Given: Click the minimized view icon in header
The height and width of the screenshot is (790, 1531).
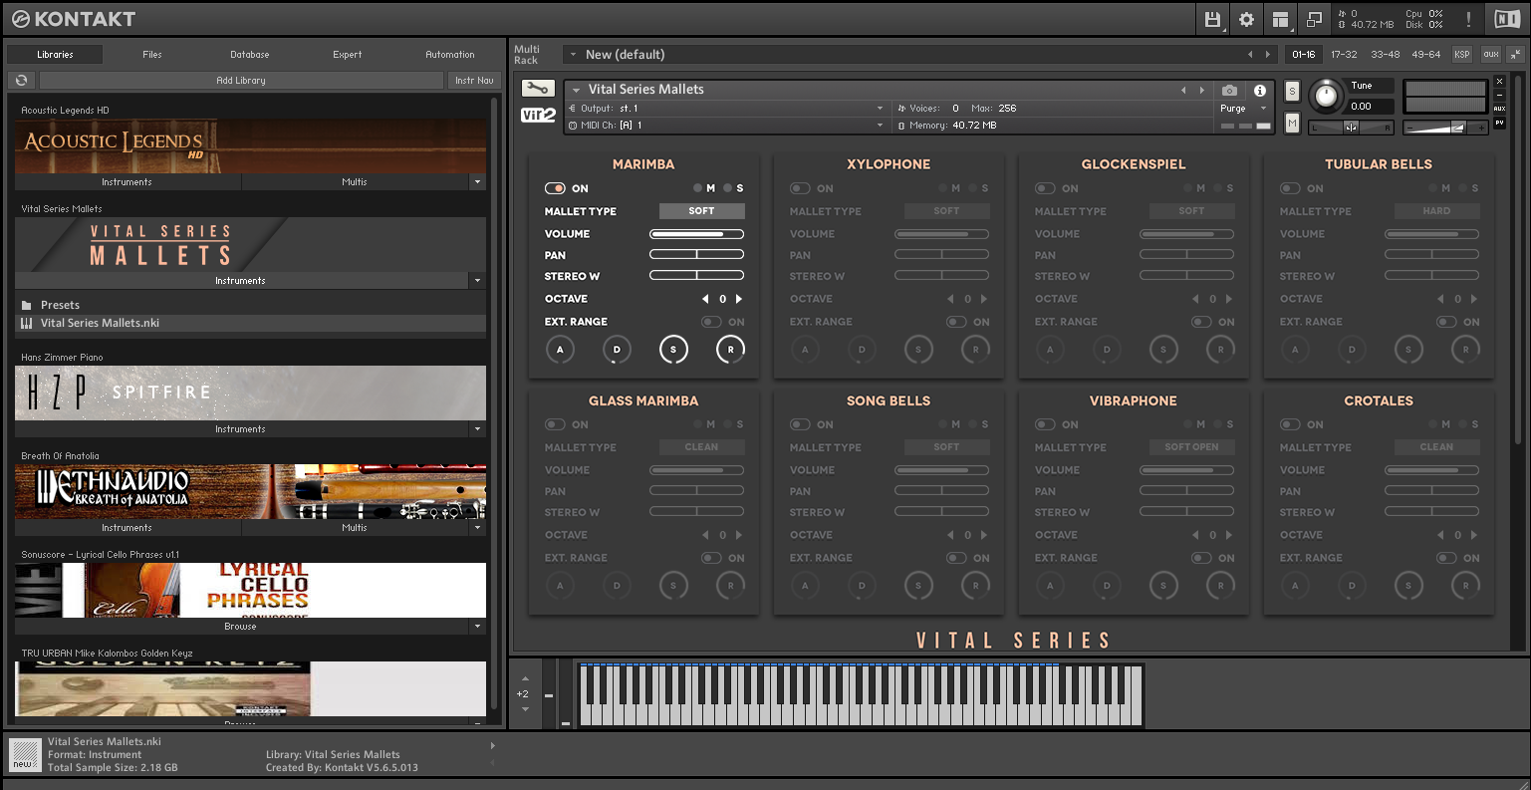Looking at the screenshot, I should tap(1314, 19).
